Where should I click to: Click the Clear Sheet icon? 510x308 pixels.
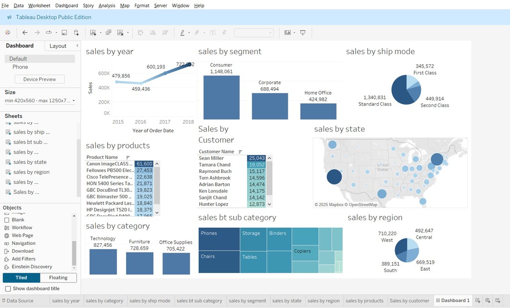(121, 32)
